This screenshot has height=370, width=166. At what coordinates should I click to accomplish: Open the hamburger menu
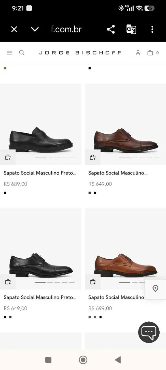coord(10,53)
